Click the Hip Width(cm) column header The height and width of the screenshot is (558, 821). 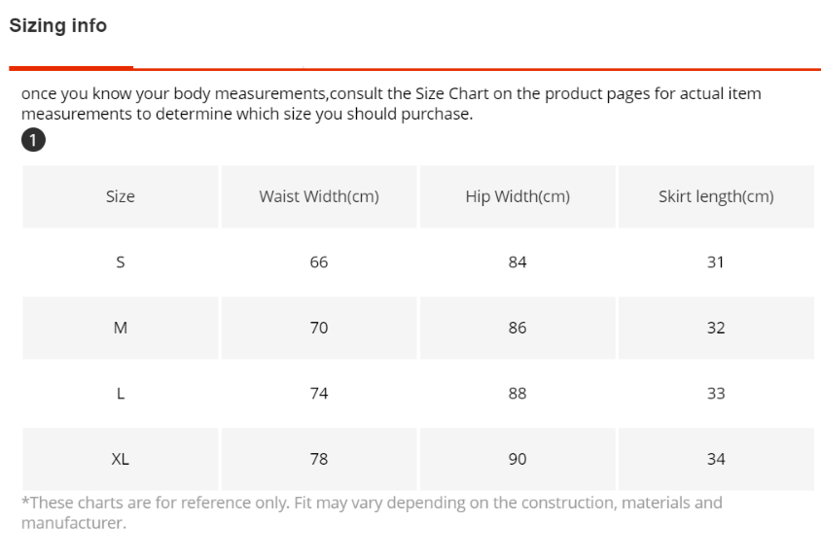click(518, 196)
